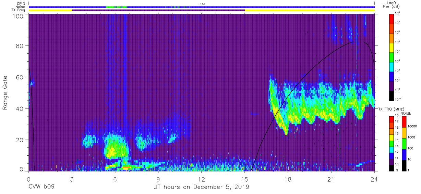The width and height of the screenshot is (421, 194).
Task: Click the 10000 value on the NOISE scale
Action: pyautogui.click(x=412, y=127)
